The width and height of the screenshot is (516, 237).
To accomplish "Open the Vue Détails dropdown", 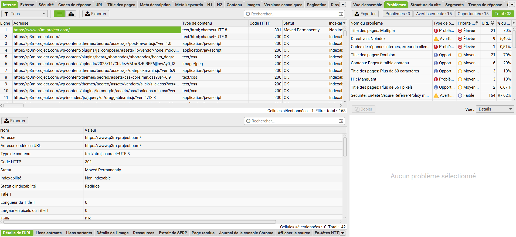I will click(495, 109).
